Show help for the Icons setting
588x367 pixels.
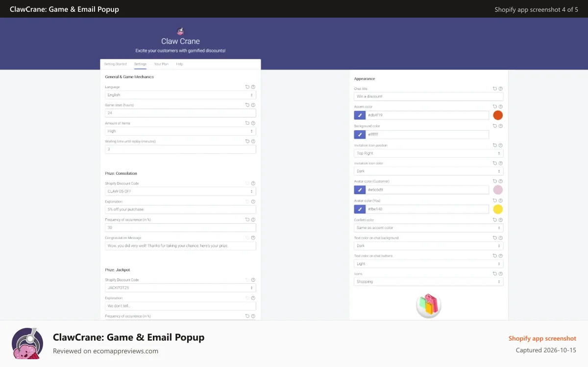click(x=501, y=274)
